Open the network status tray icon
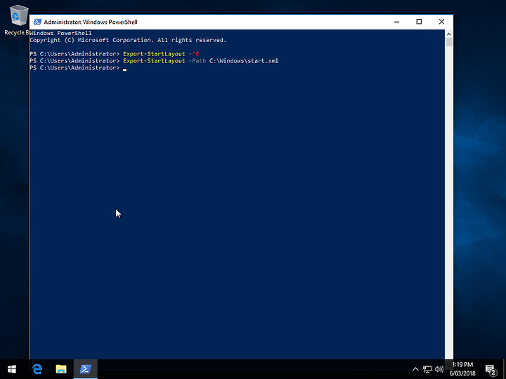This screenshot has height=379, width=506. (x=427, y=369)
